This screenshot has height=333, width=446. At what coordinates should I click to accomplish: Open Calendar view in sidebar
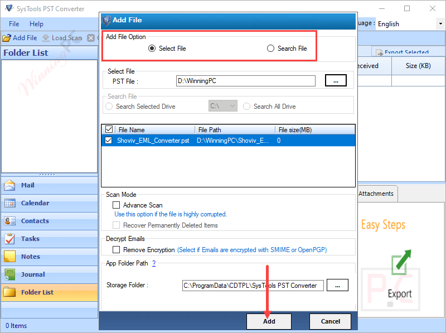click(50, 203)
